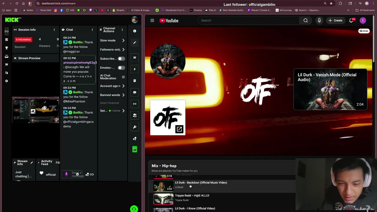Click the circular channel avatar on the video
Viewport: 377px width, 212px height.
pos(168,61)
